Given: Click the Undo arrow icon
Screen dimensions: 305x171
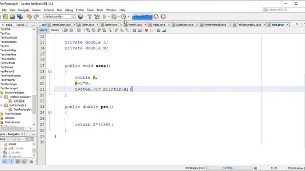Looking at the screenshot, I should coord(29,17).
